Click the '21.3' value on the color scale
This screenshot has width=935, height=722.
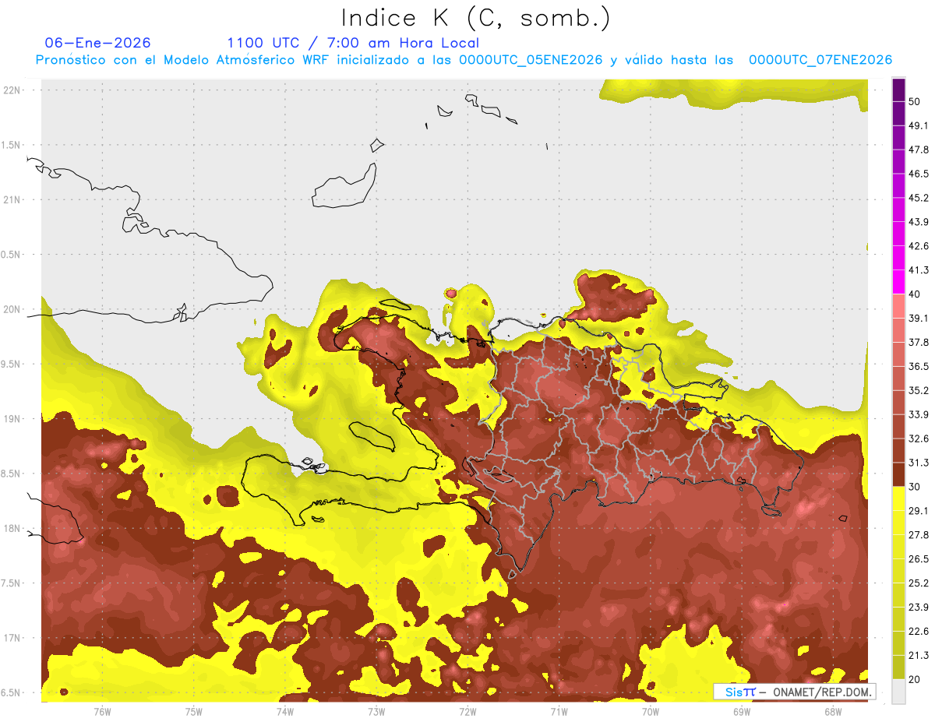pyautogui.click(x=919, y=656)
